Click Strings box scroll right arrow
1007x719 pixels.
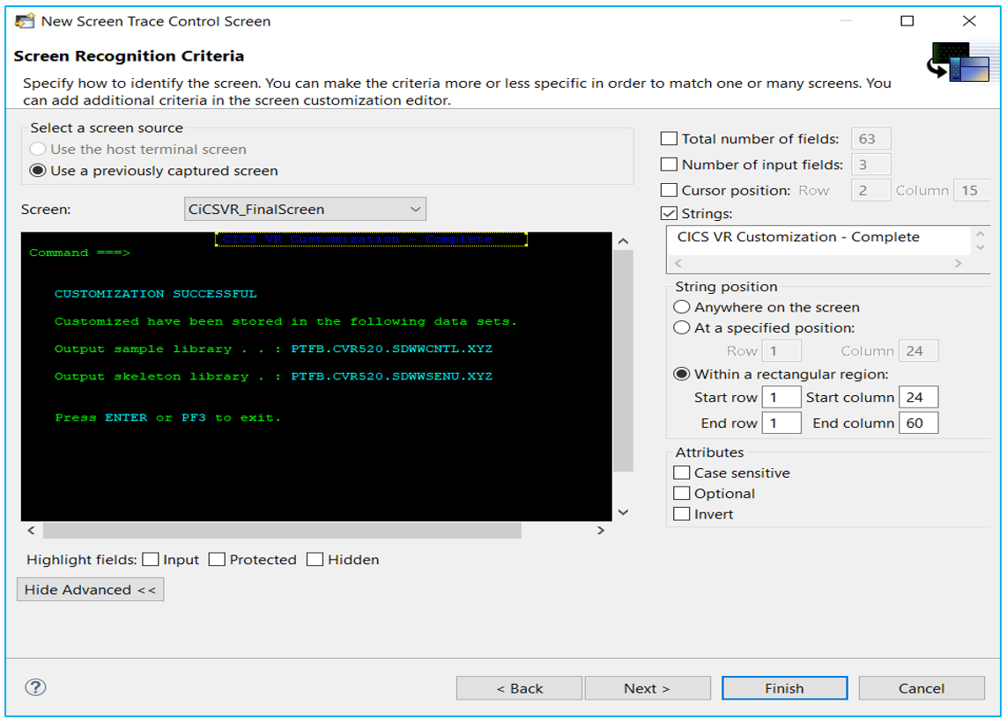[x=959, y=263]
